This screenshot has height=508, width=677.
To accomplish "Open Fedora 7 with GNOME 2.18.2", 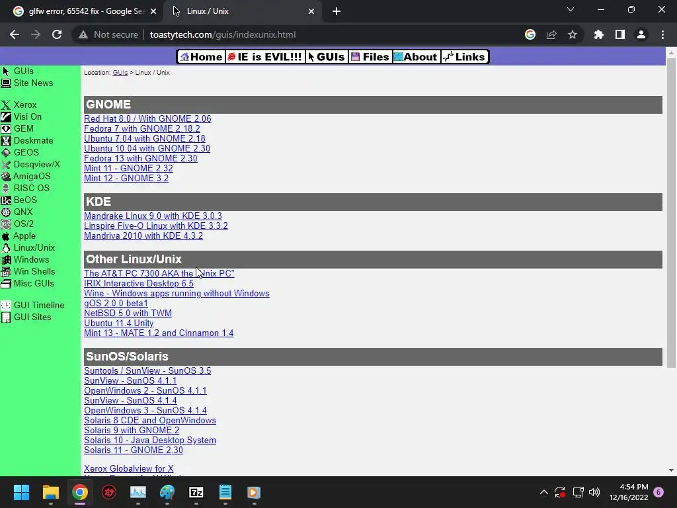I will tap(142, 129).
